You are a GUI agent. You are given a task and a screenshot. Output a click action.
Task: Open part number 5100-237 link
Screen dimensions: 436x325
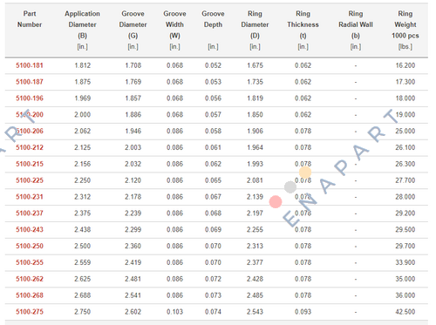30,213
